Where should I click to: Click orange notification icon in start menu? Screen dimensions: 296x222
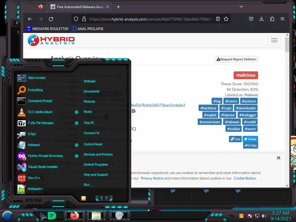84,198
